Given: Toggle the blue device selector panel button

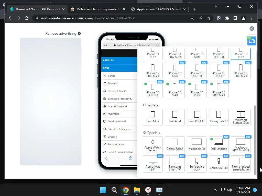Looking at the screenshot, I should tap(252, 41).
